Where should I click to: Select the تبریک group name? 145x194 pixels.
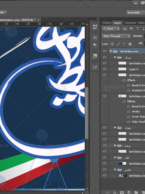coord(128,58)
